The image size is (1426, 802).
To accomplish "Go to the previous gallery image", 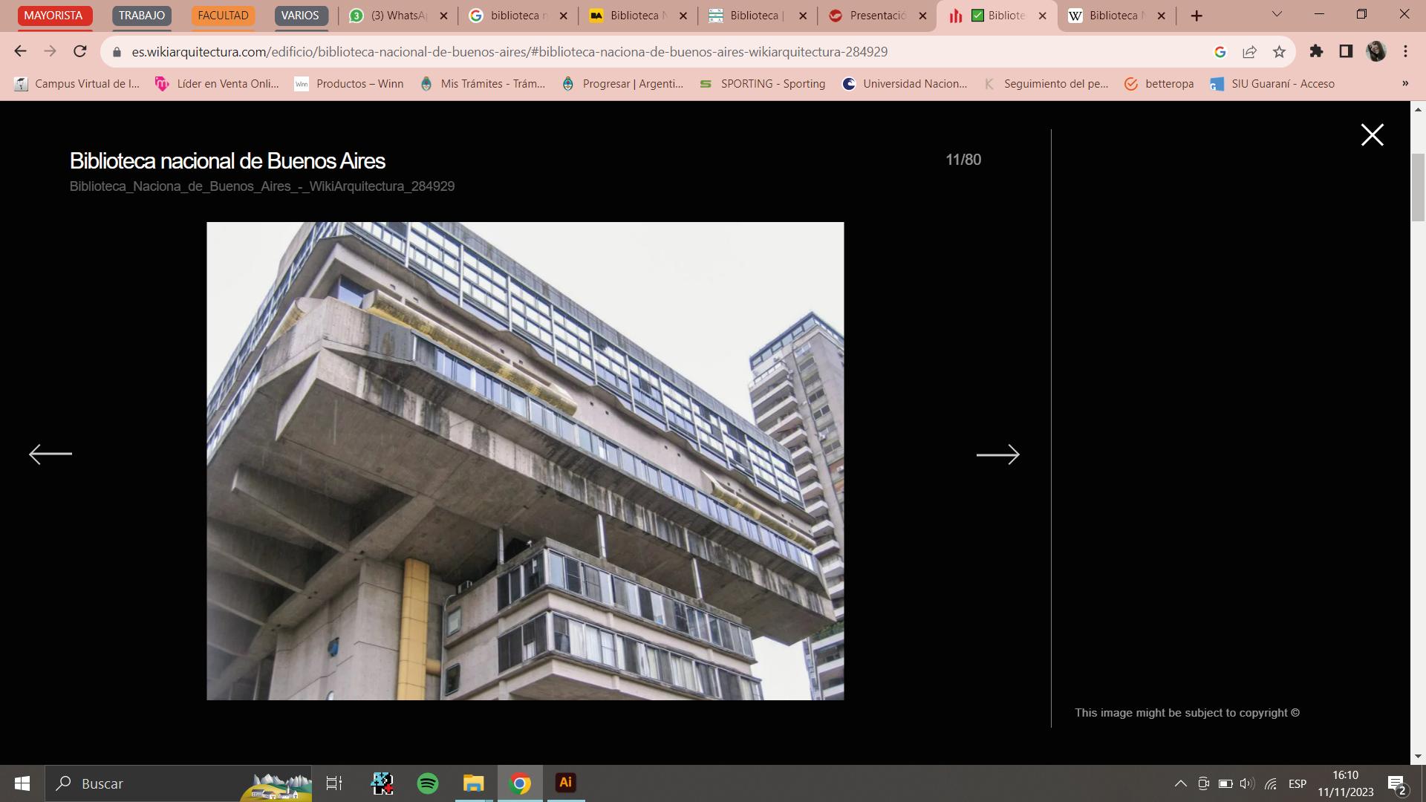I will pos(51,454).
